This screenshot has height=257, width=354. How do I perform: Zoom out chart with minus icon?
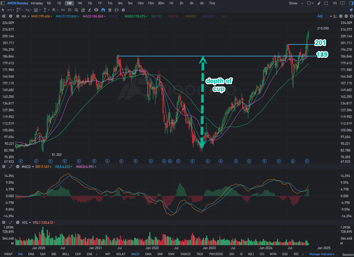pyautogui.click(x=346, y=16)
